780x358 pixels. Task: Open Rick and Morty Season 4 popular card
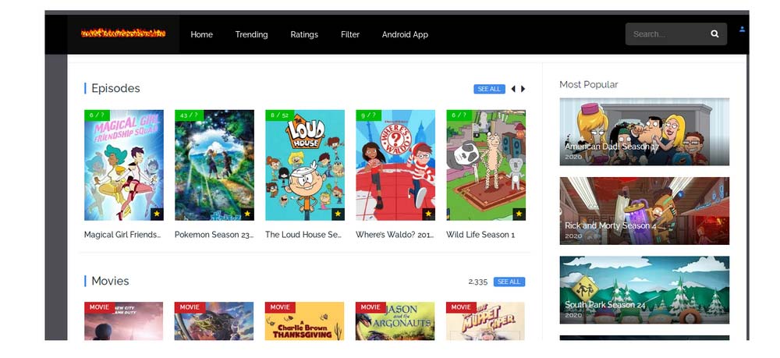pyautogui.click(x=644, y=211)
